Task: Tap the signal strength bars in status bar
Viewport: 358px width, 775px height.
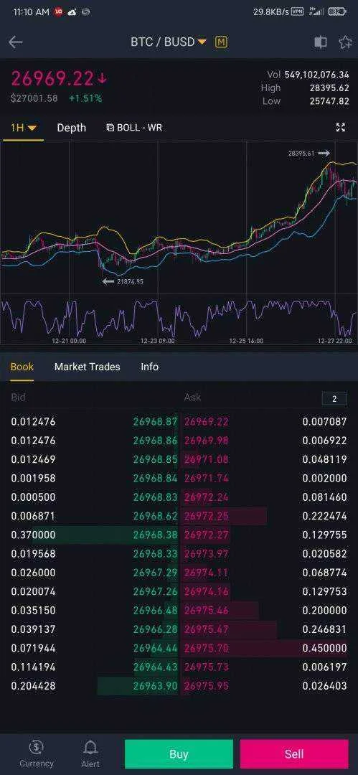Action: 316,11
